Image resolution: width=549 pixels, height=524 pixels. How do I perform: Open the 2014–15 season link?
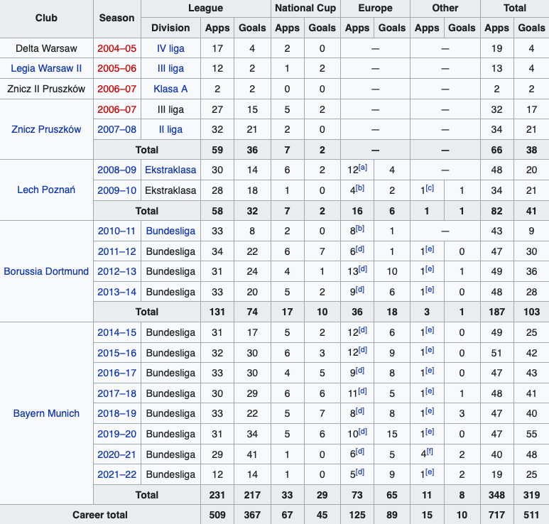coord(117,332)
